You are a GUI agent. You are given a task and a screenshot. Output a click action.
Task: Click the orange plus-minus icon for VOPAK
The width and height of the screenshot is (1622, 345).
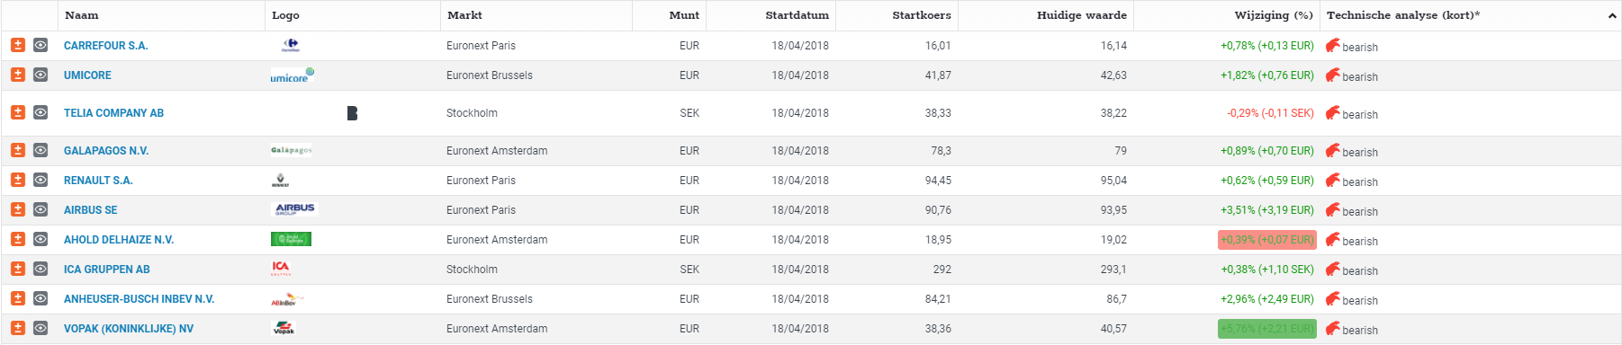click(x=18, y=328)
